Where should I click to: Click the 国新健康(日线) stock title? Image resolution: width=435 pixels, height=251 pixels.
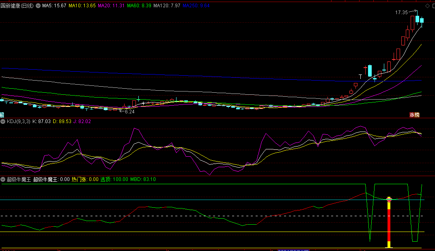[17, 6]
